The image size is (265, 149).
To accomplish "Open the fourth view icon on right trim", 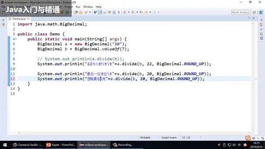I will tap(261, 34).
